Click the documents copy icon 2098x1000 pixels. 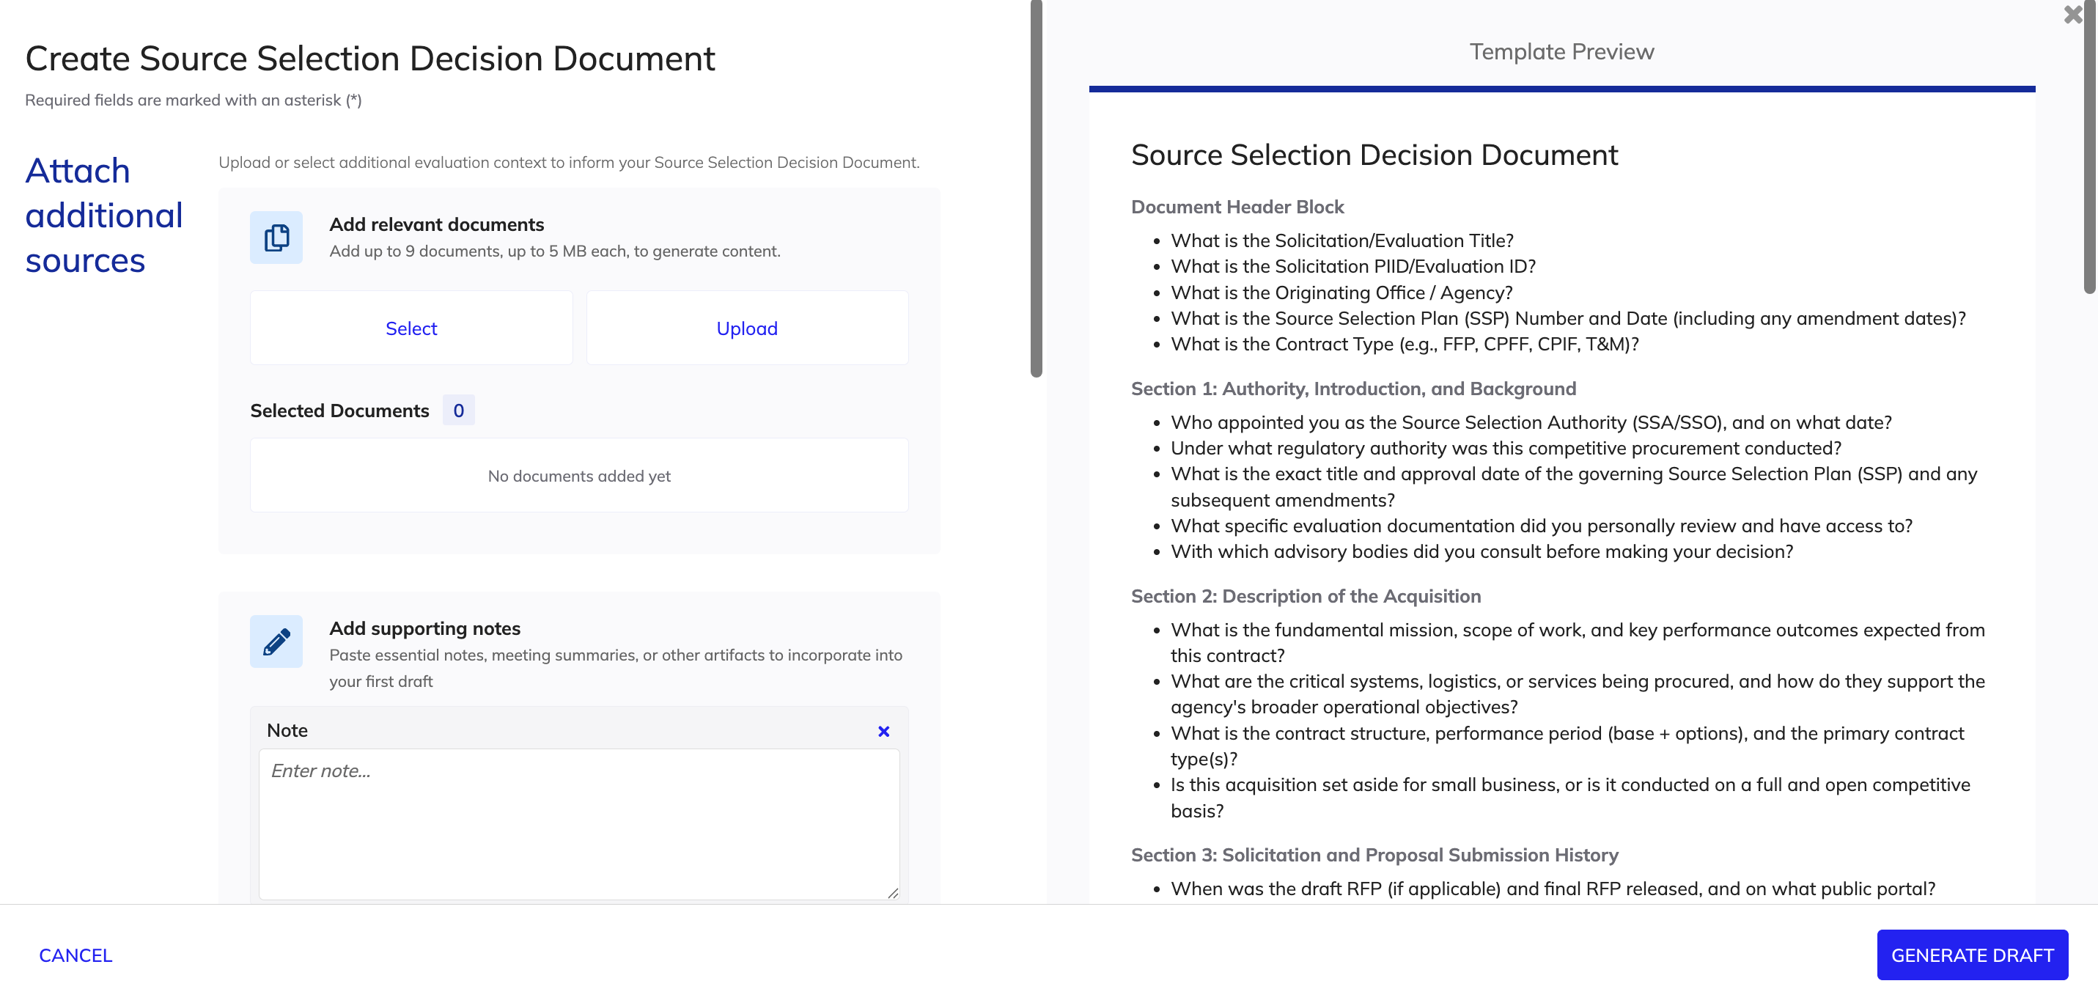click(x=276, y=238)
